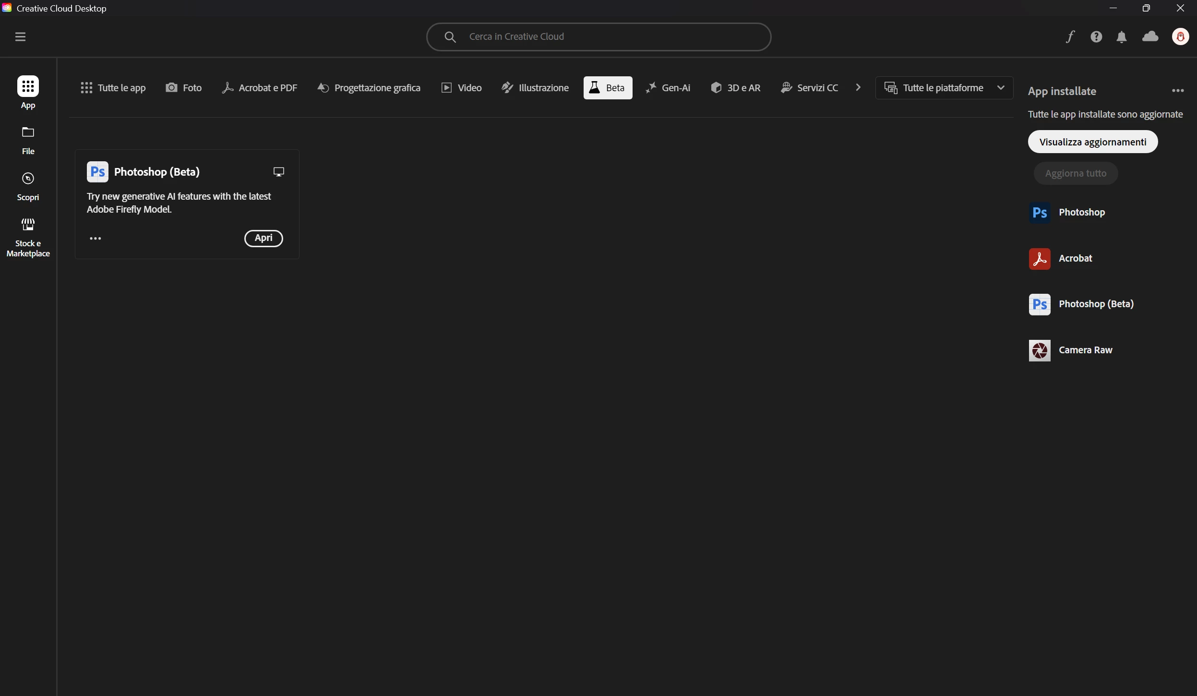Open the help question mark icon
The height and width of the screenshot is (696, 1197).
click(1096, 37)
